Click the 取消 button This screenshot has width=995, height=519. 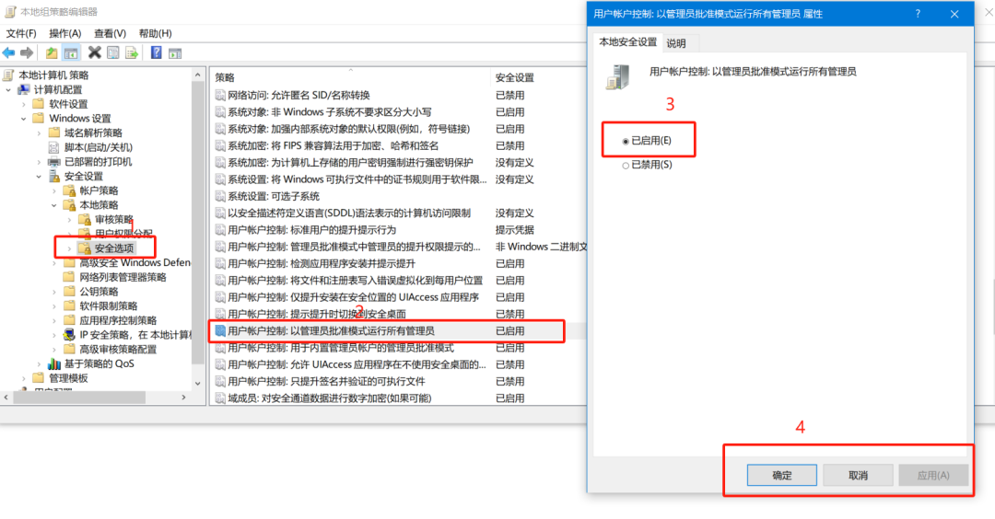(857, 475)
